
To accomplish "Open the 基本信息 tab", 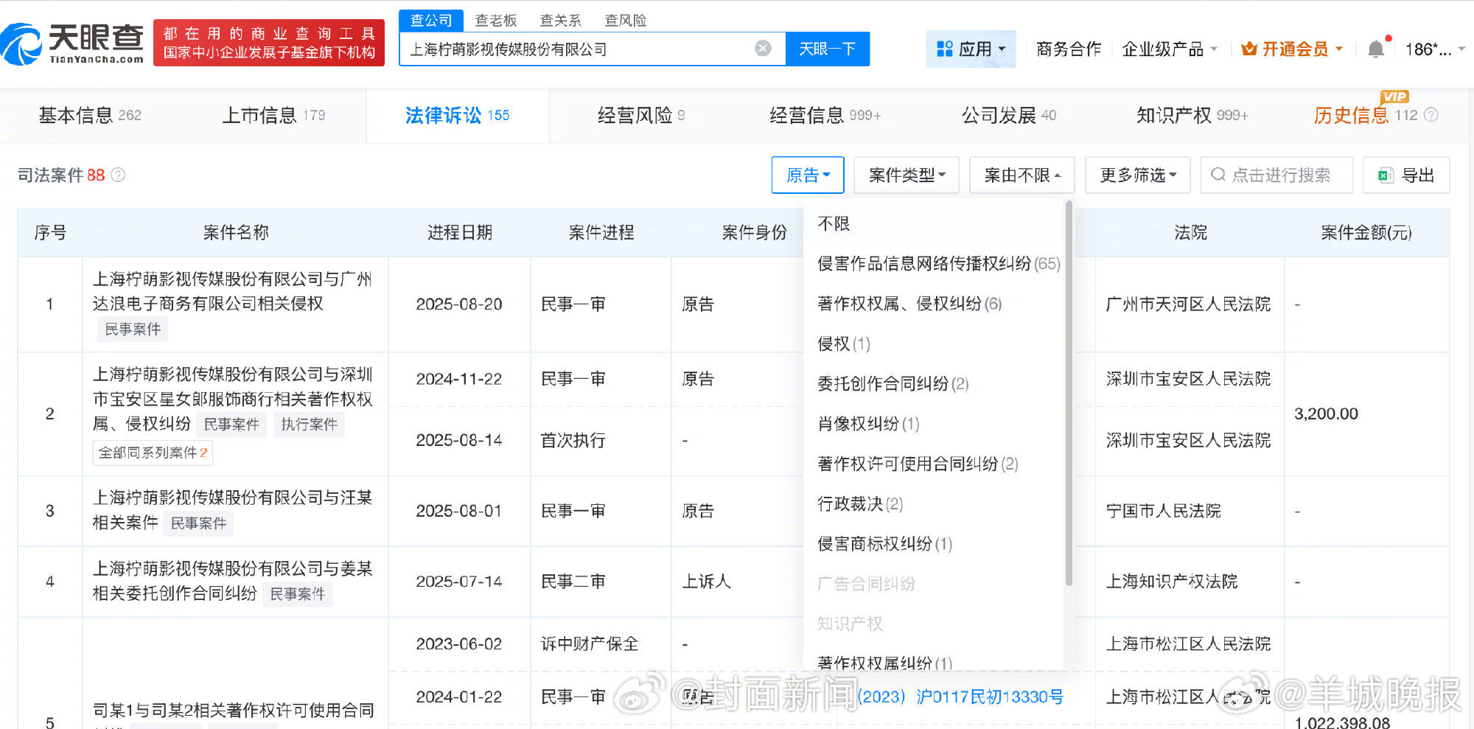I will point(90,115).
